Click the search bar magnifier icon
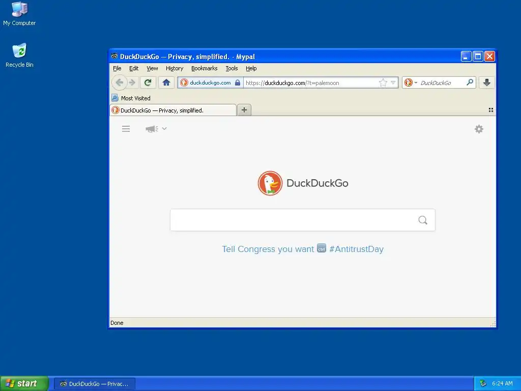 [x=470, y=82]
